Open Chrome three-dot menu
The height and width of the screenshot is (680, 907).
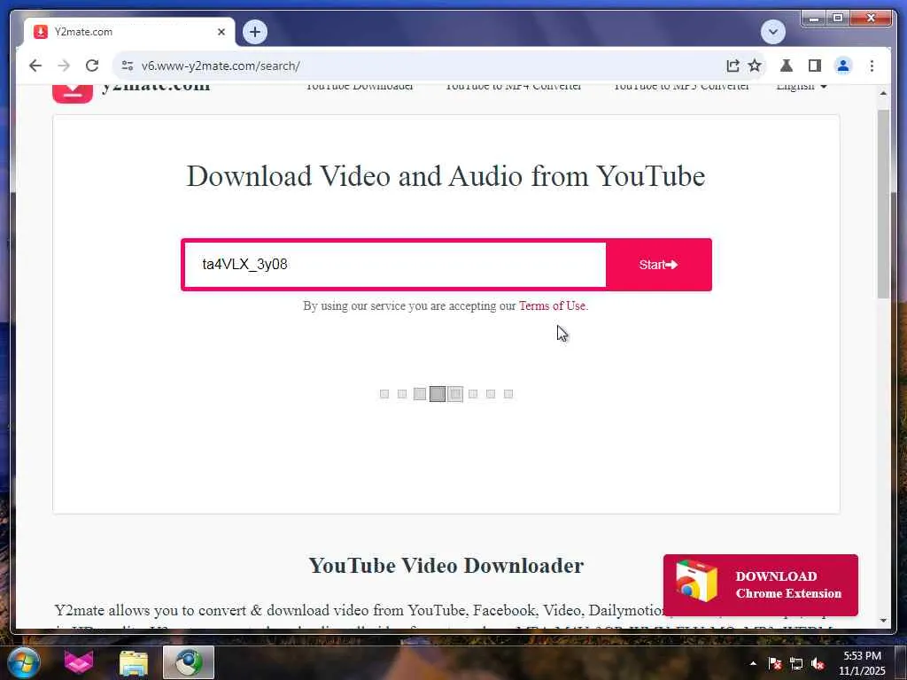872,66
